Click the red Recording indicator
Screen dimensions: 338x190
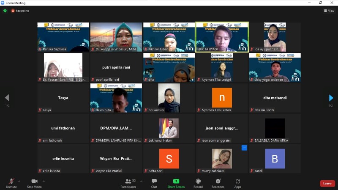click(x=20, y=11)
